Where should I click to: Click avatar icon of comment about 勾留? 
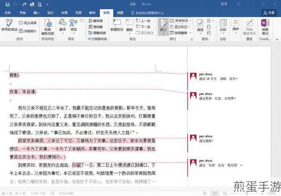(x=193, y=162)
